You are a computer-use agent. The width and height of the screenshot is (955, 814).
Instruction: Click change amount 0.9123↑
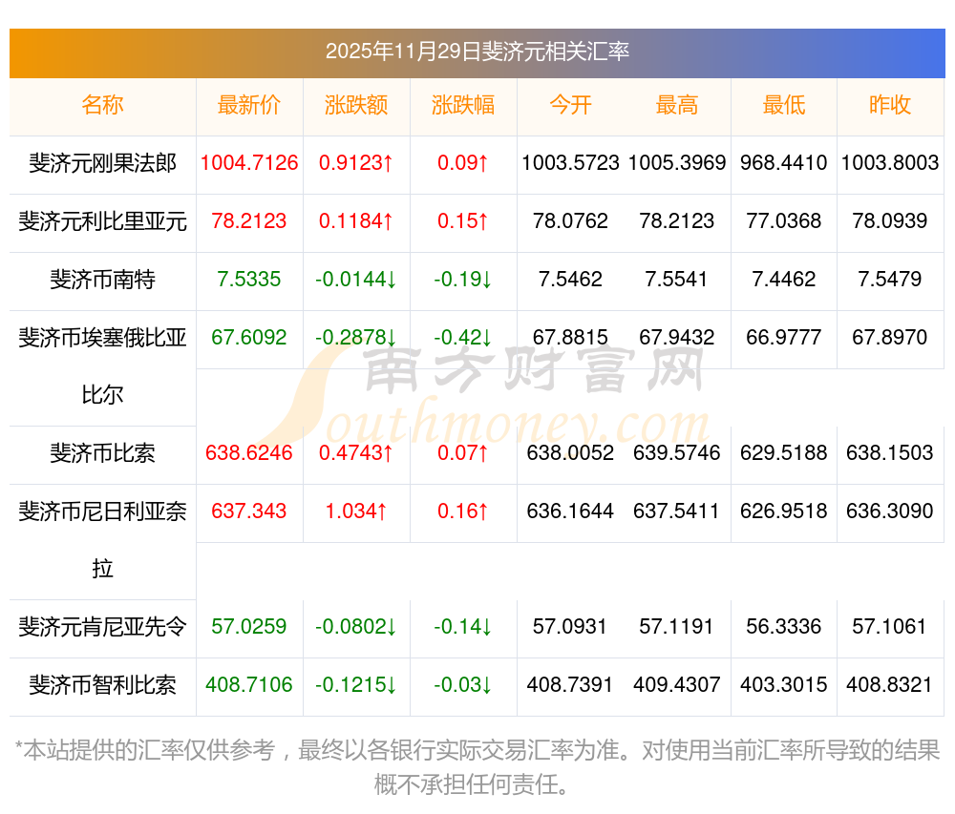(x=356, y=163)
